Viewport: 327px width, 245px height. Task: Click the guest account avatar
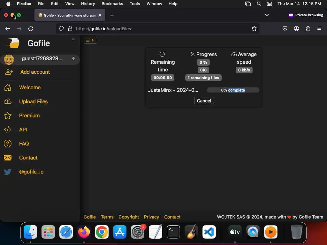click(x=9, y=59)
